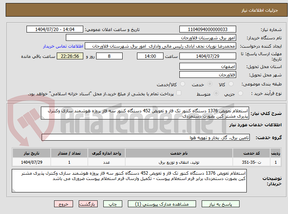
Task: Click the 'کد خدمت' column header
Action: click(x=251, y=153)
